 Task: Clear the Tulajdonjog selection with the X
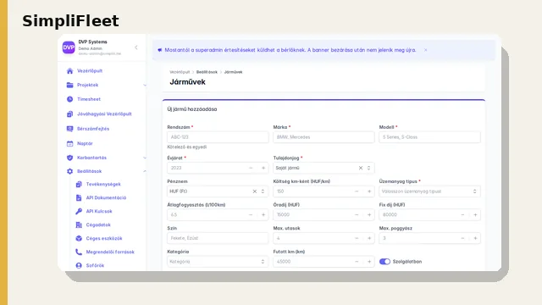click(361, 168)
